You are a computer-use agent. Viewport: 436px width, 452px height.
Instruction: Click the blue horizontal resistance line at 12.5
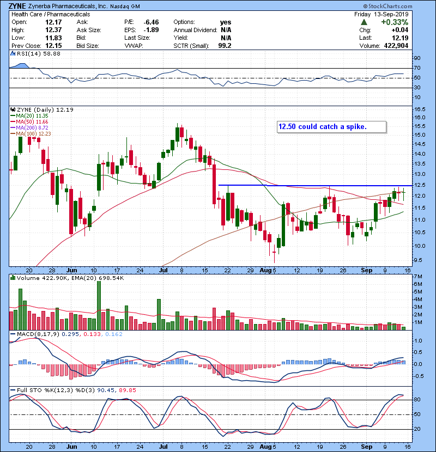(315, 185)
